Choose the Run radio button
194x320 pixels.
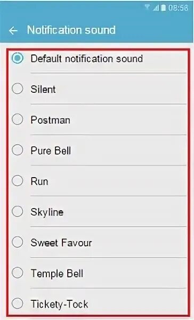(x=18, y=181)
